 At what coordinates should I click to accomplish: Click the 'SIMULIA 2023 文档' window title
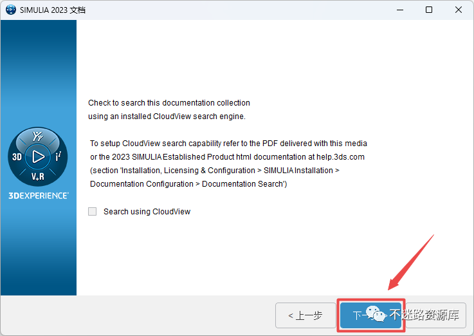point(53,10)
